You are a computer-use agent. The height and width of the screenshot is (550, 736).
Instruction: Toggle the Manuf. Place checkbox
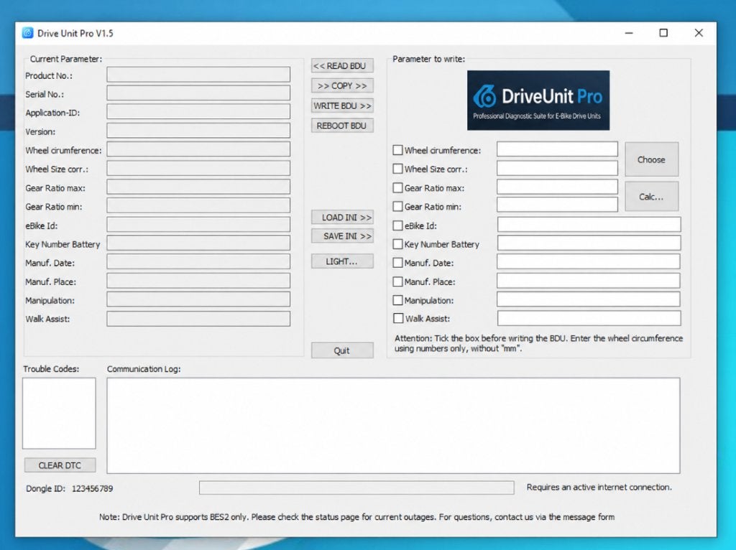pyautogui.click(x=397, y=281)
